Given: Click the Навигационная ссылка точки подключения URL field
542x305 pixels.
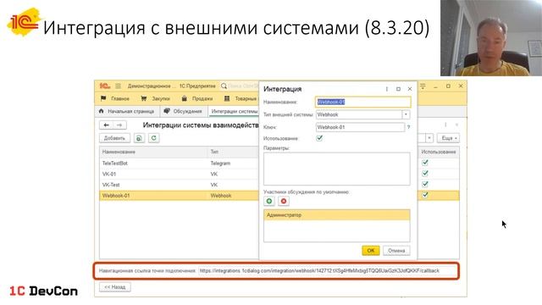Looking at the screenshot, I should pyautogui.click(x=327, y=271).
